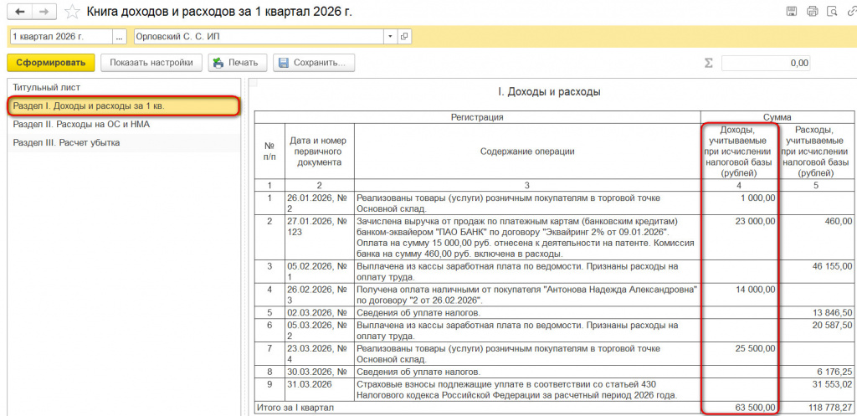
Task: Click the Сумма column group header
Action: coord(777,117)
